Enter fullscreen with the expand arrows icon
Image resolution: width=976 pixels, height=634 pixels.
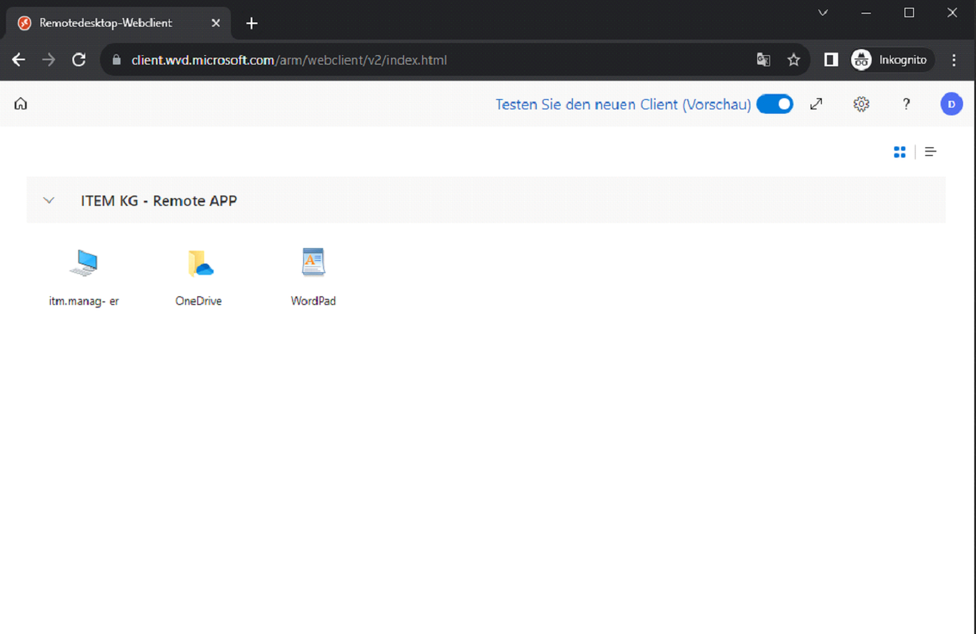816,104
